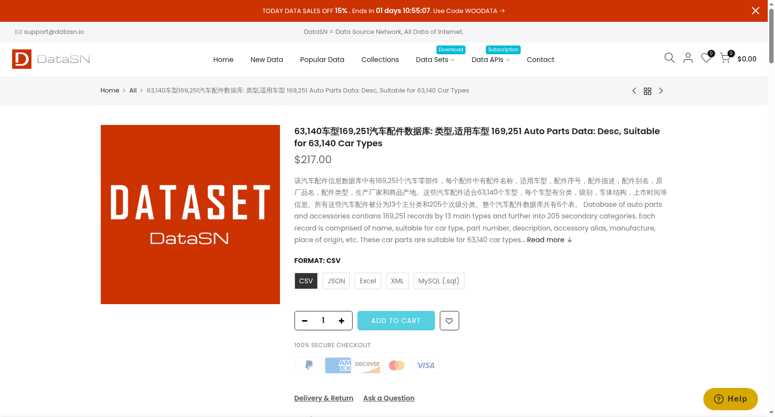This screenshot has width=775, height=417.
Task: Close the sales promo banner
Action: pos(755,11)
